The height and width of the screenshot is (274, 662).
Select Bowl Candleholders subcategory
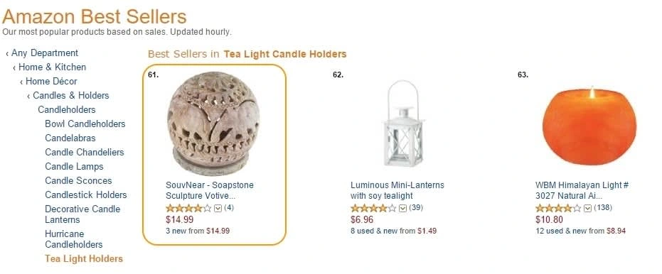click(x=85, y=124)
